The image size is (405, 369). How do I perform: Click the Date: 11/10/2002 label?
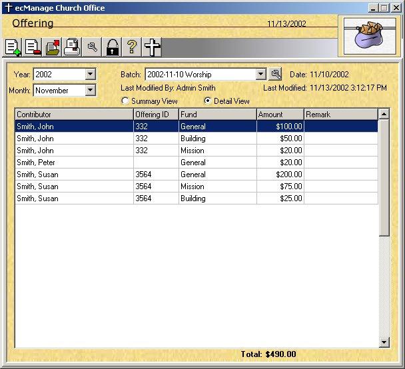coord(319,75)
